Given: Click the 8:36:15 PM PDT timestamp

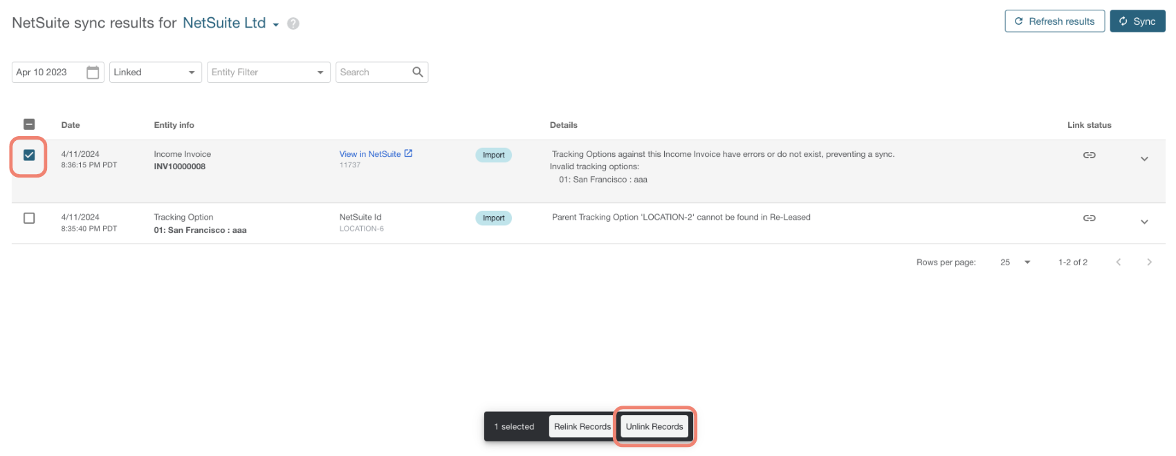Looking at the screenshot, I should tap(89, 165).
